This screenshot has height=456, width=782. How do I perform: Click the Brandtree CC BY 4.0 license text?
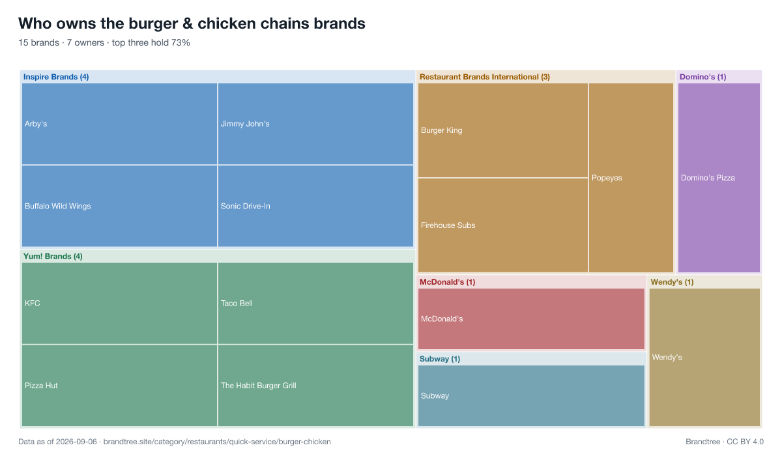point(725,442)
